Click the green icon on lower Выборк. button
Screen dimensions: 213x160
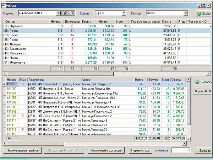point(197,82)
